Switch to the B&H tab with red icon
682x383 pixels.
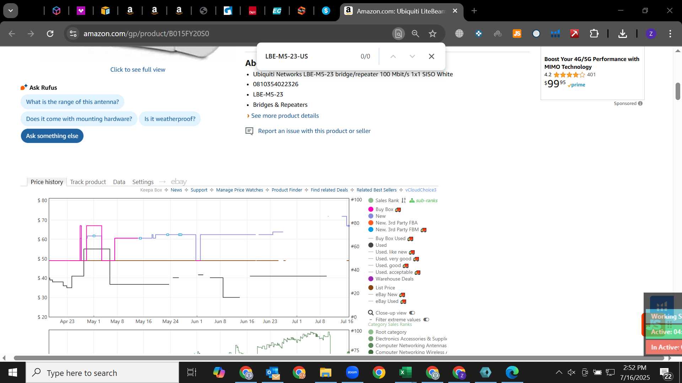pyautogui.click(x=253, y=11)
